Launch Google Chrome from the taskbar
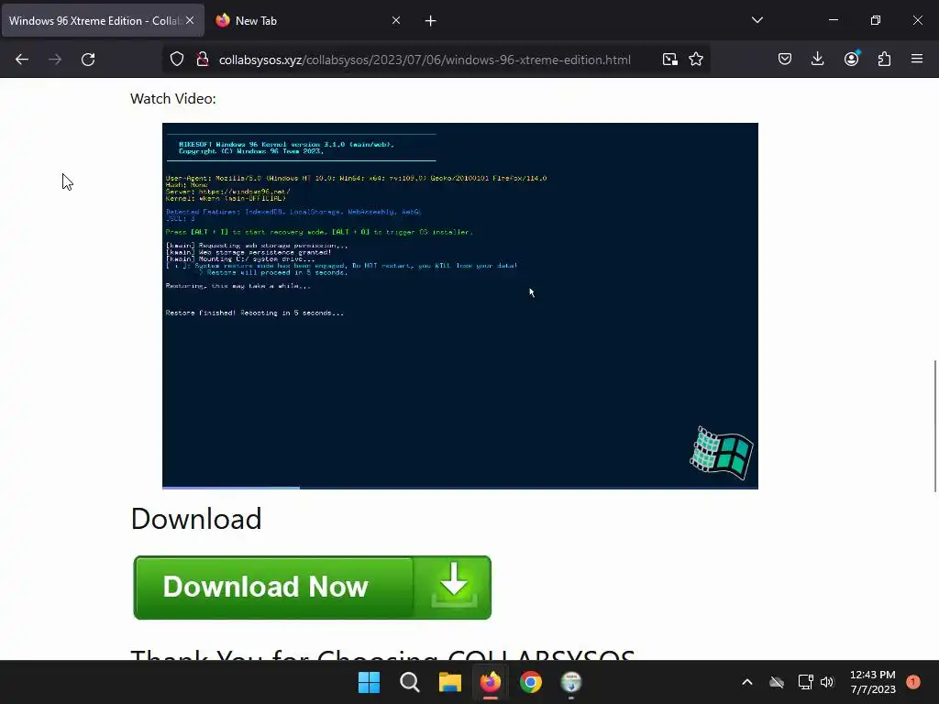Viewport: 939px width, 704px height. tap(531, 682)
